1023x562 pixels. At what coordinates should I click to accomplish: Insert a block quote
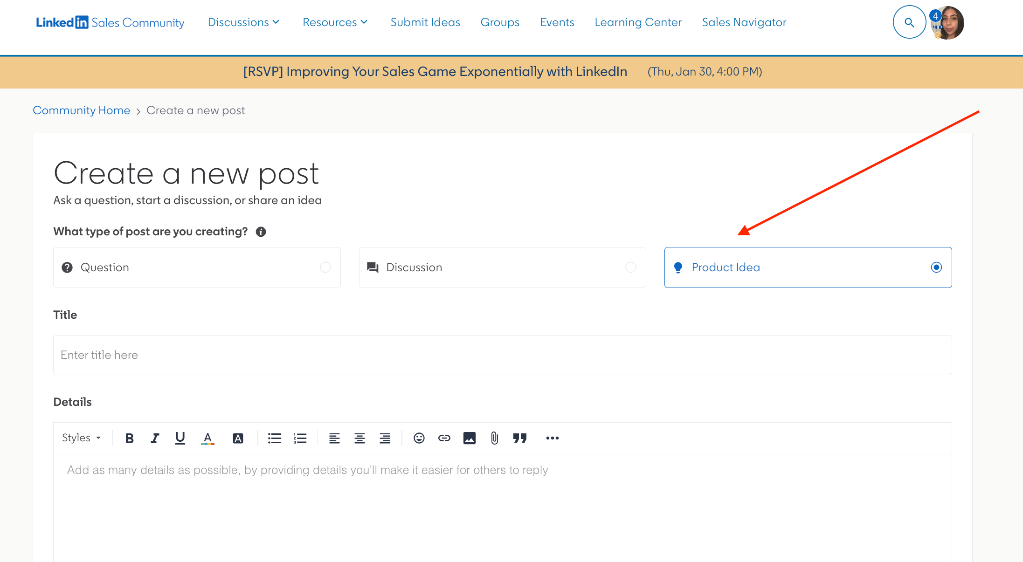coord(520,438)
